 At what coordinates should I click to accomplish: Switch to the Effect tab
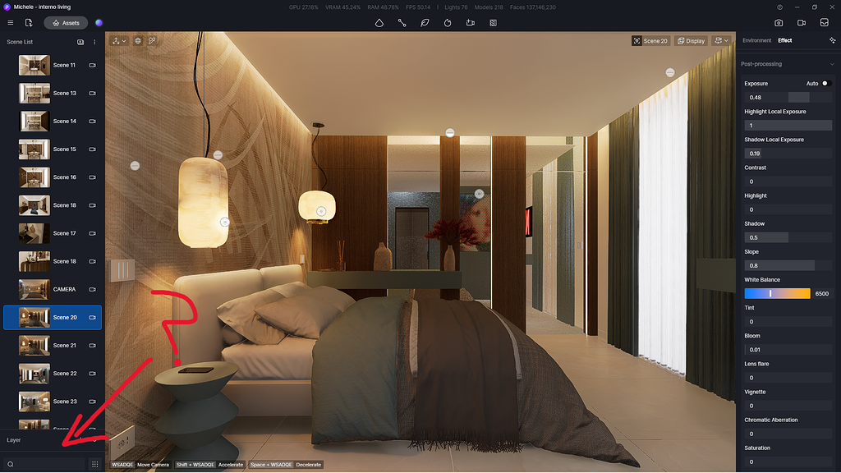point(784,39)
